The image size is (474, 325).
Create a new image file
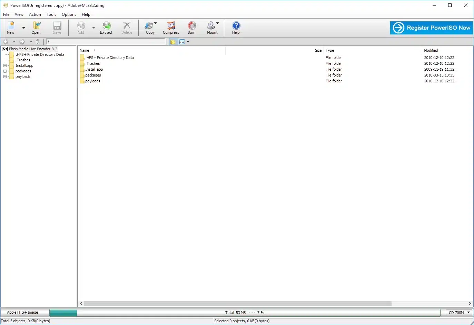point(10,28)
